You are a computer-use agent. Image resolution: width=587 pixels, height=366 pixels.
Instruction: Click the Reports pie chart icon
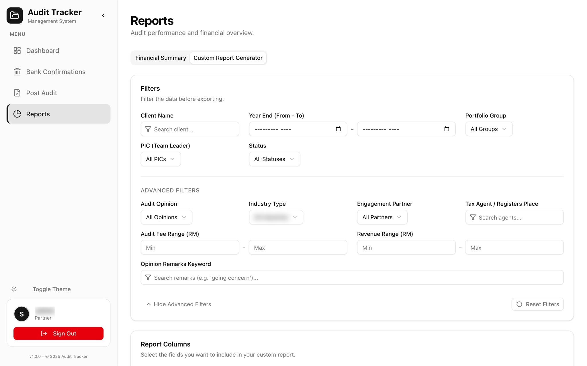point(17,114)
